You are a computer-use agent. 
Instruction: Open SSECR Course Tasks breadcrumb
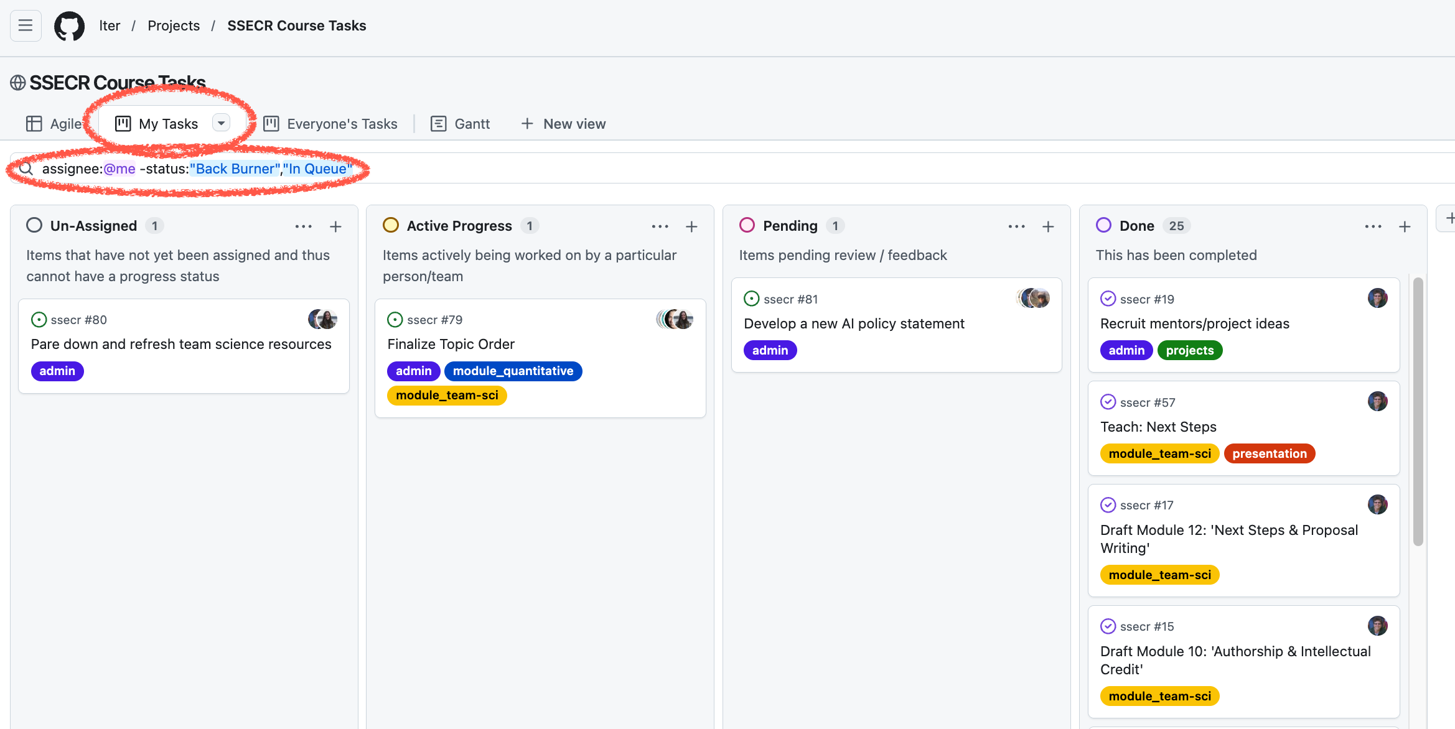coord(297,26)
